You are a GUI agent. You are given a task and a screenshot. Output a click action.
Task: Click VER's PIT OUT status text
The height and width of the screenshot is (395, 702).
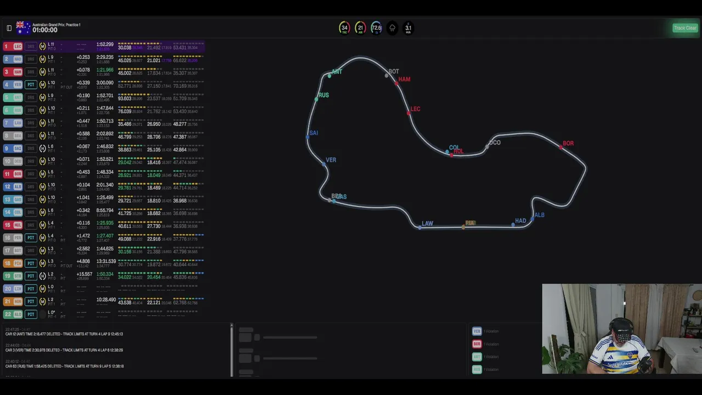point(66,88)
